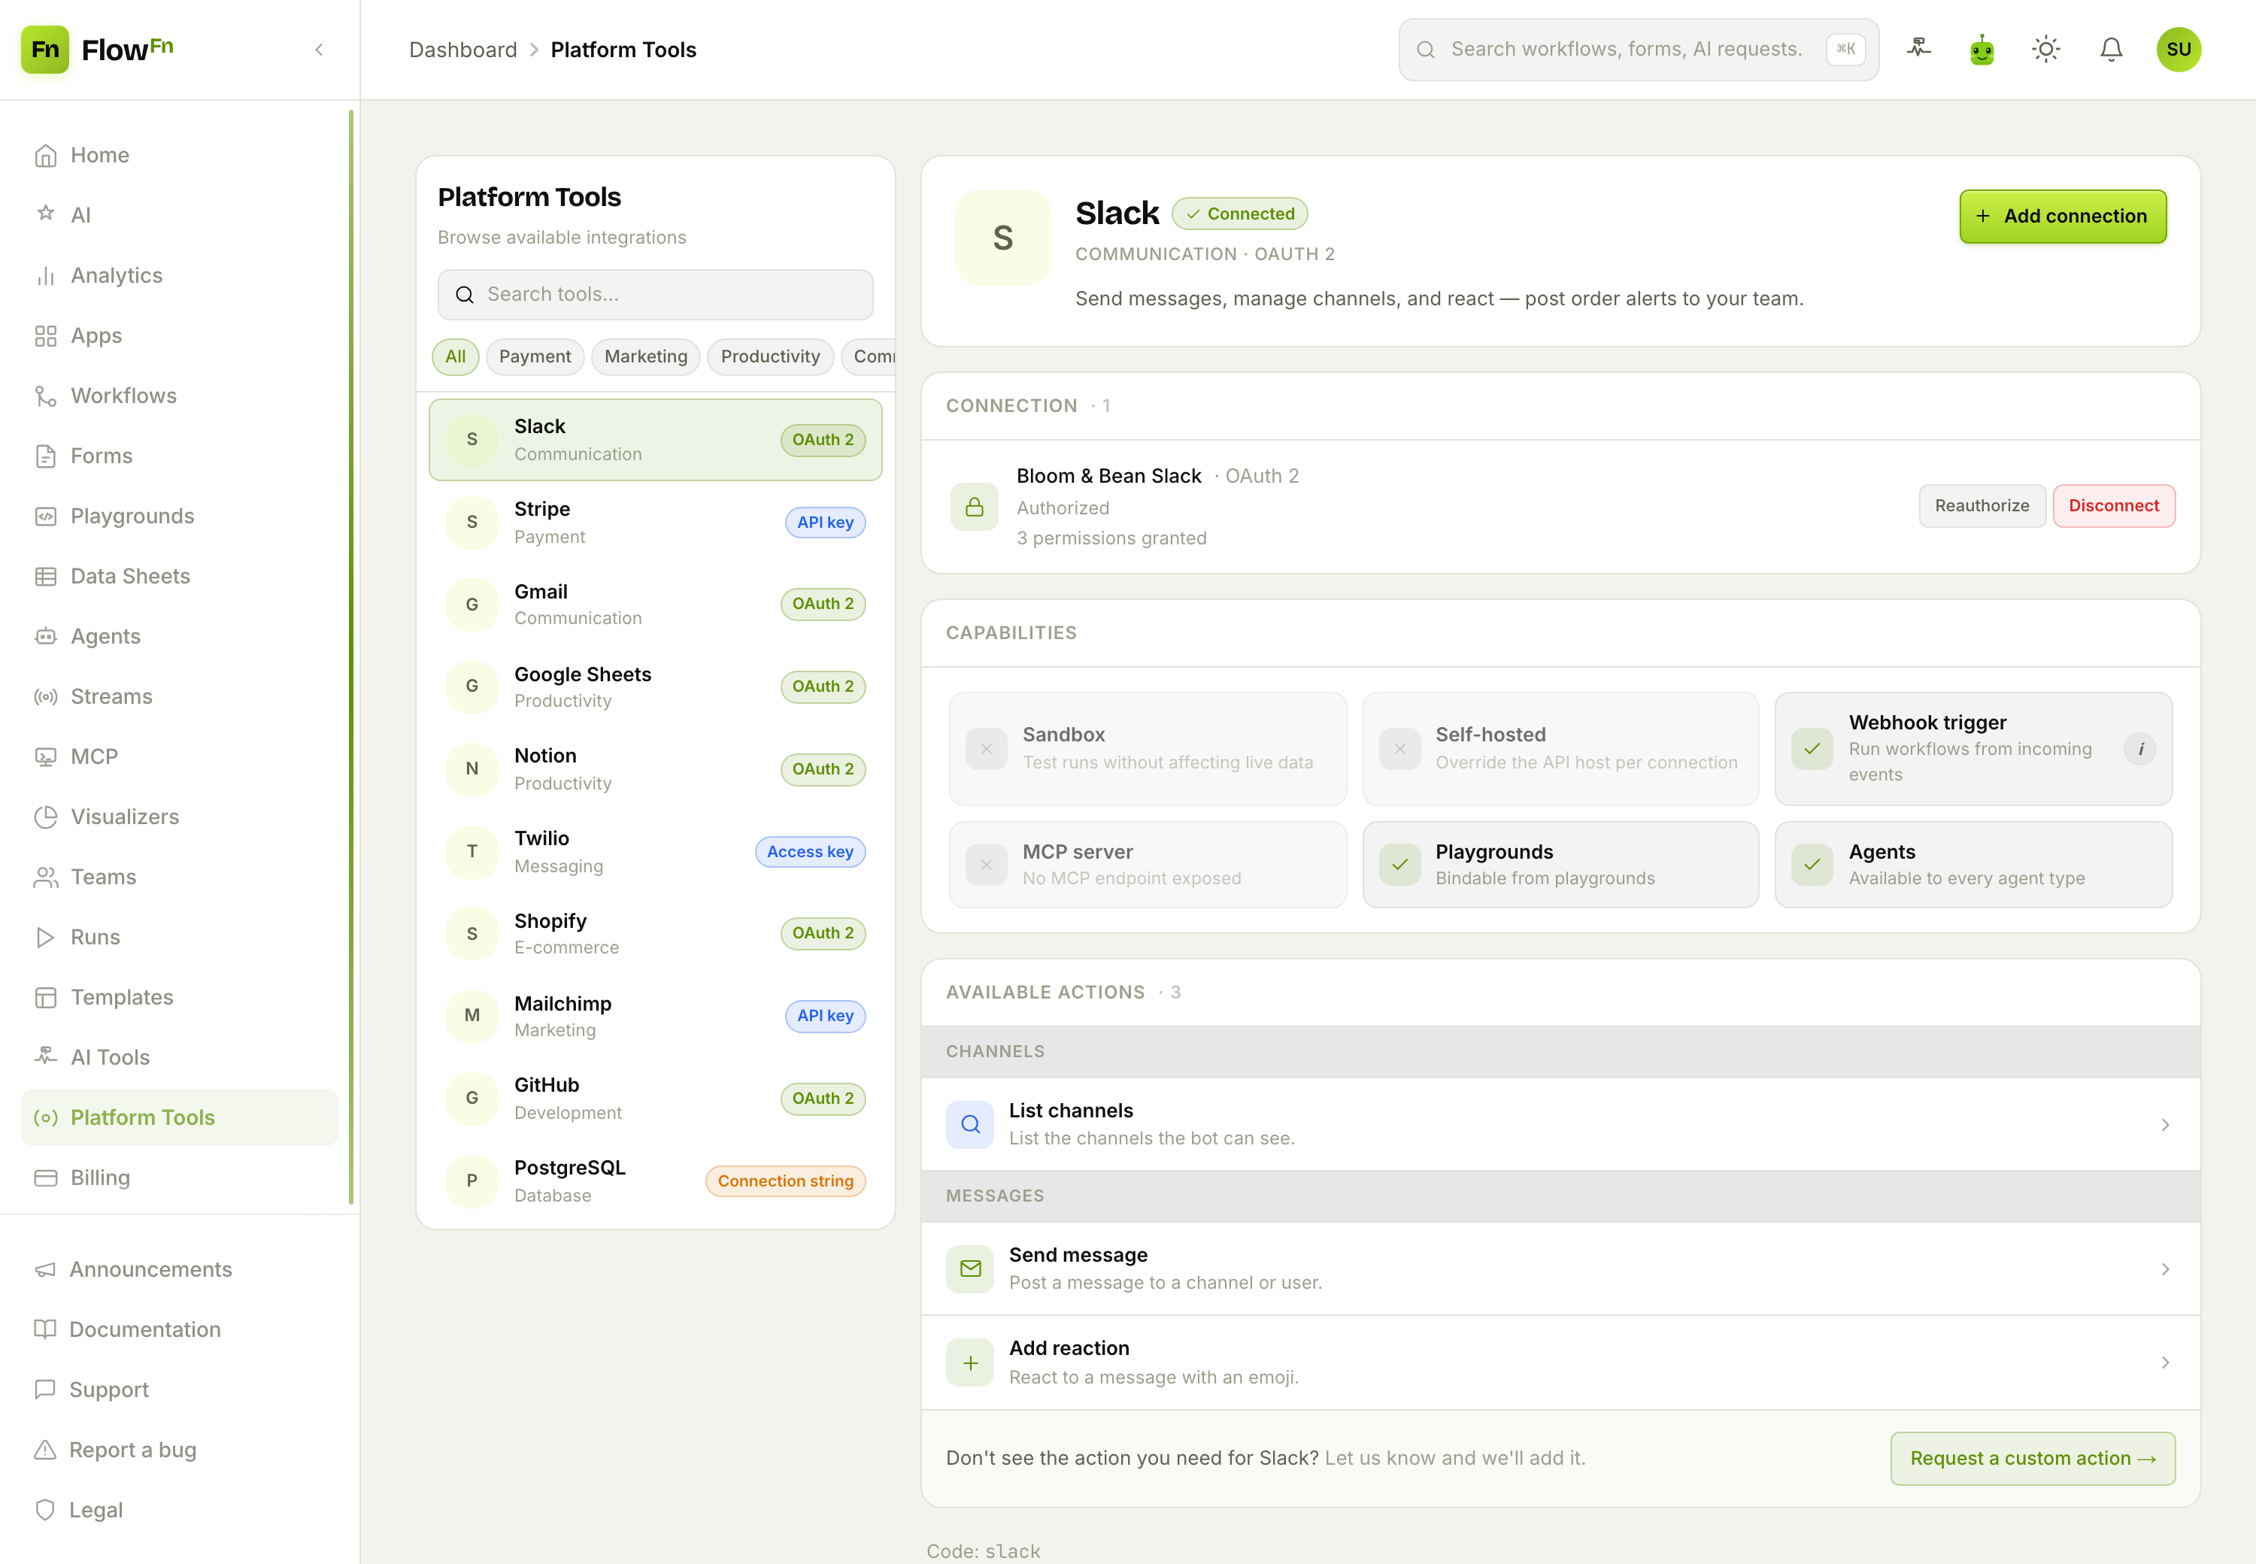
Task: Click the Sandbox capability X mark
Action: click(986, 749)
